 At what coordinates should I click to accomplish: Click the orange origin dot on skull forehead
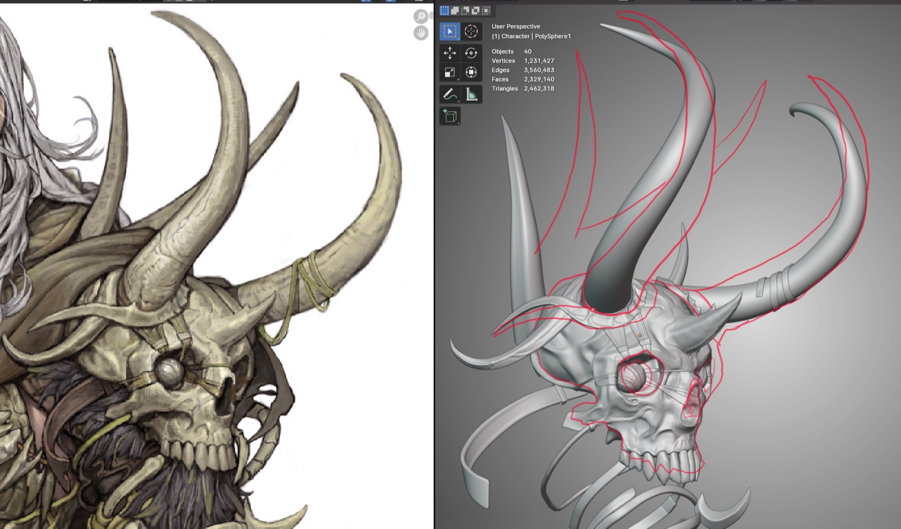pyautogui.click(x=640, y=336)
